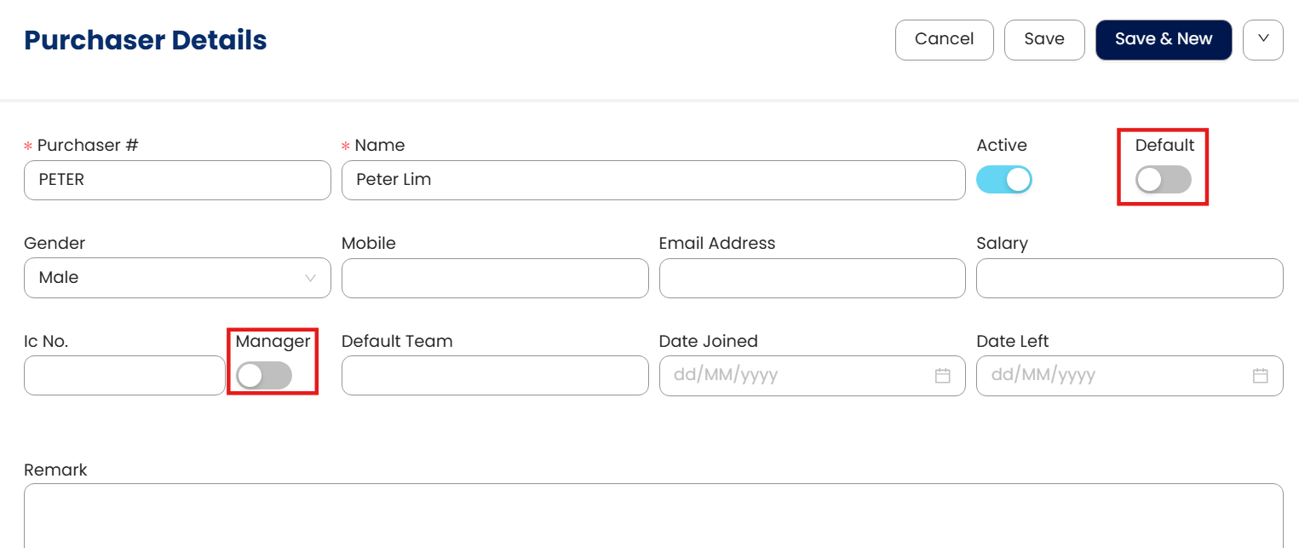Focus the Ic No. input field
Image resolution: width=1299 pixels, height=548 pixels.
[x=124, y=376]
